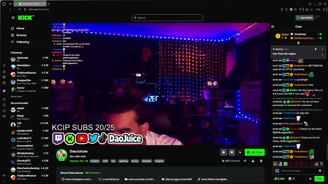Toggle notification bell for DaoJuicee
This screenshot has height=184, width=328.
pos(223,152)
